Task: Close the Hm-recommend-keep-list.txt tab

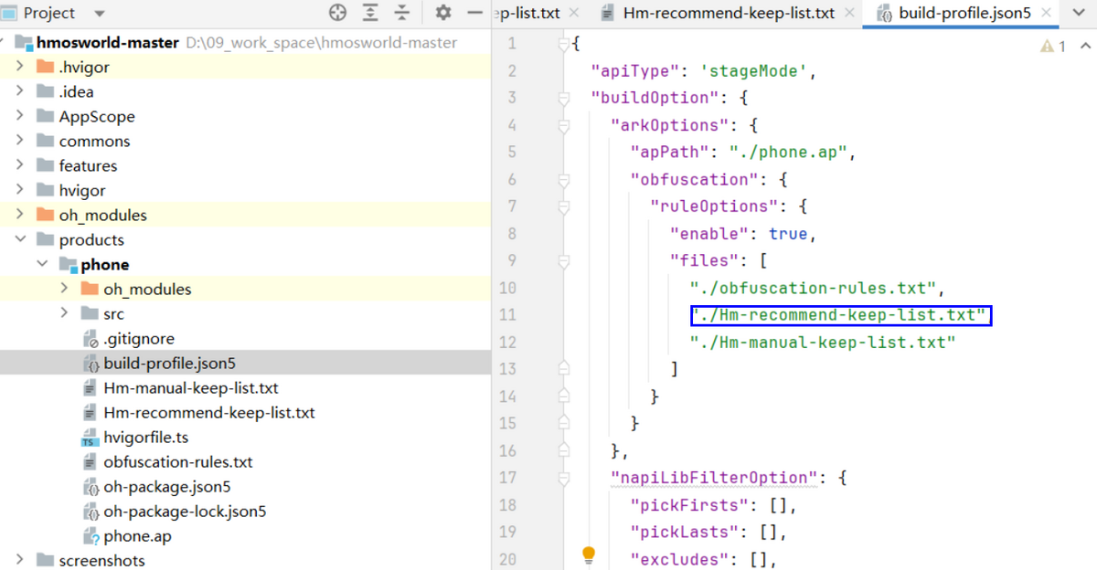Action: [849, 13]
